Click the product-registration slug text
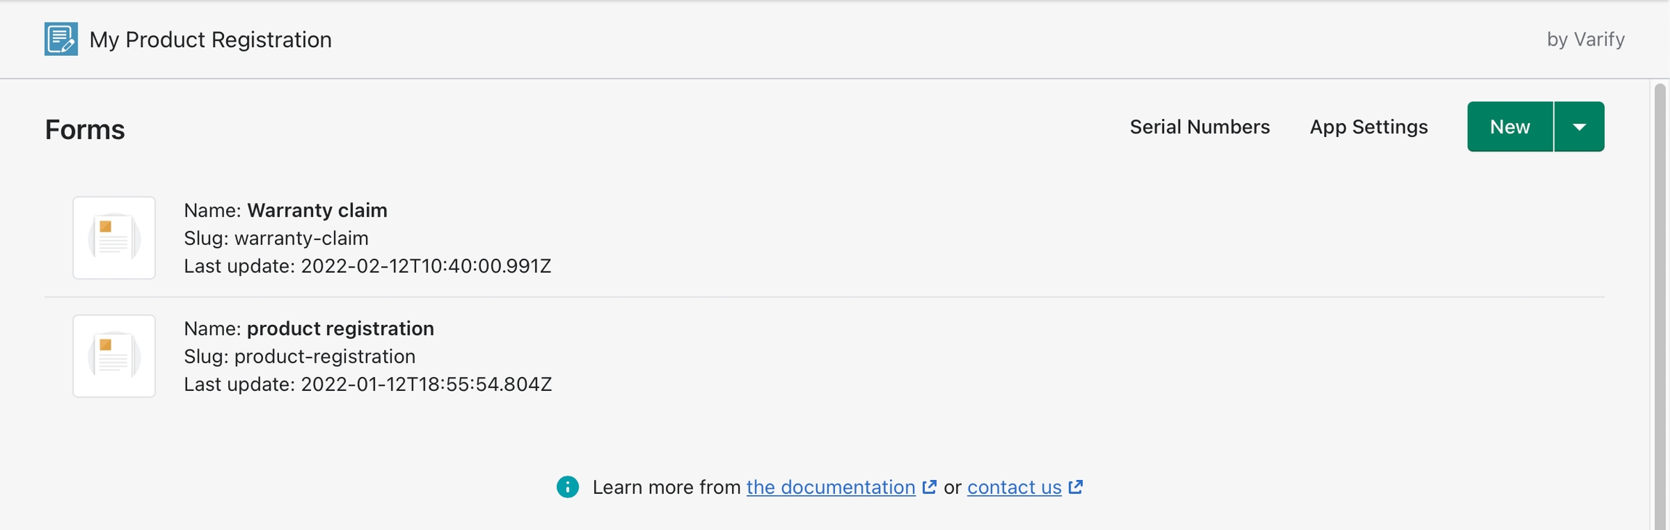This screenshot has width=1670, height=530. click(x=324, y=356)
